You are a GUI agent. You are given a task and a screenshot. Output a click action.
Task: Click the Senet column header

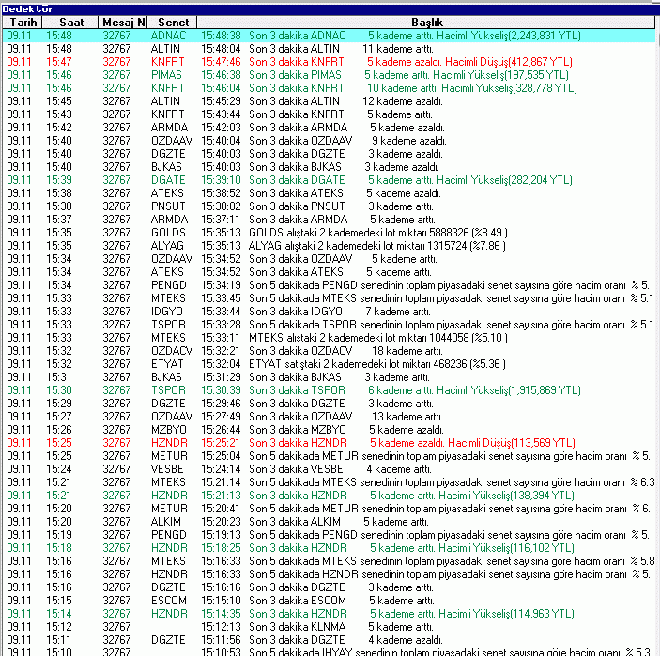pyautogui.click(x=173, y=21)
